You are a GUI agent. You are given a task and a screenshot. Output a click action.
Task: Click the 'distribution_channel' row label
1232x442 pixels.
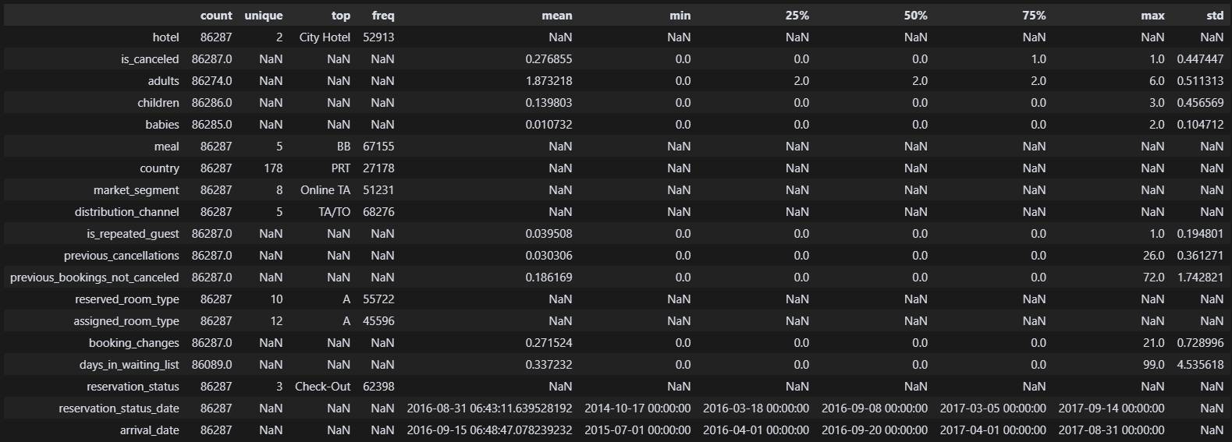(x=126, y=212)
